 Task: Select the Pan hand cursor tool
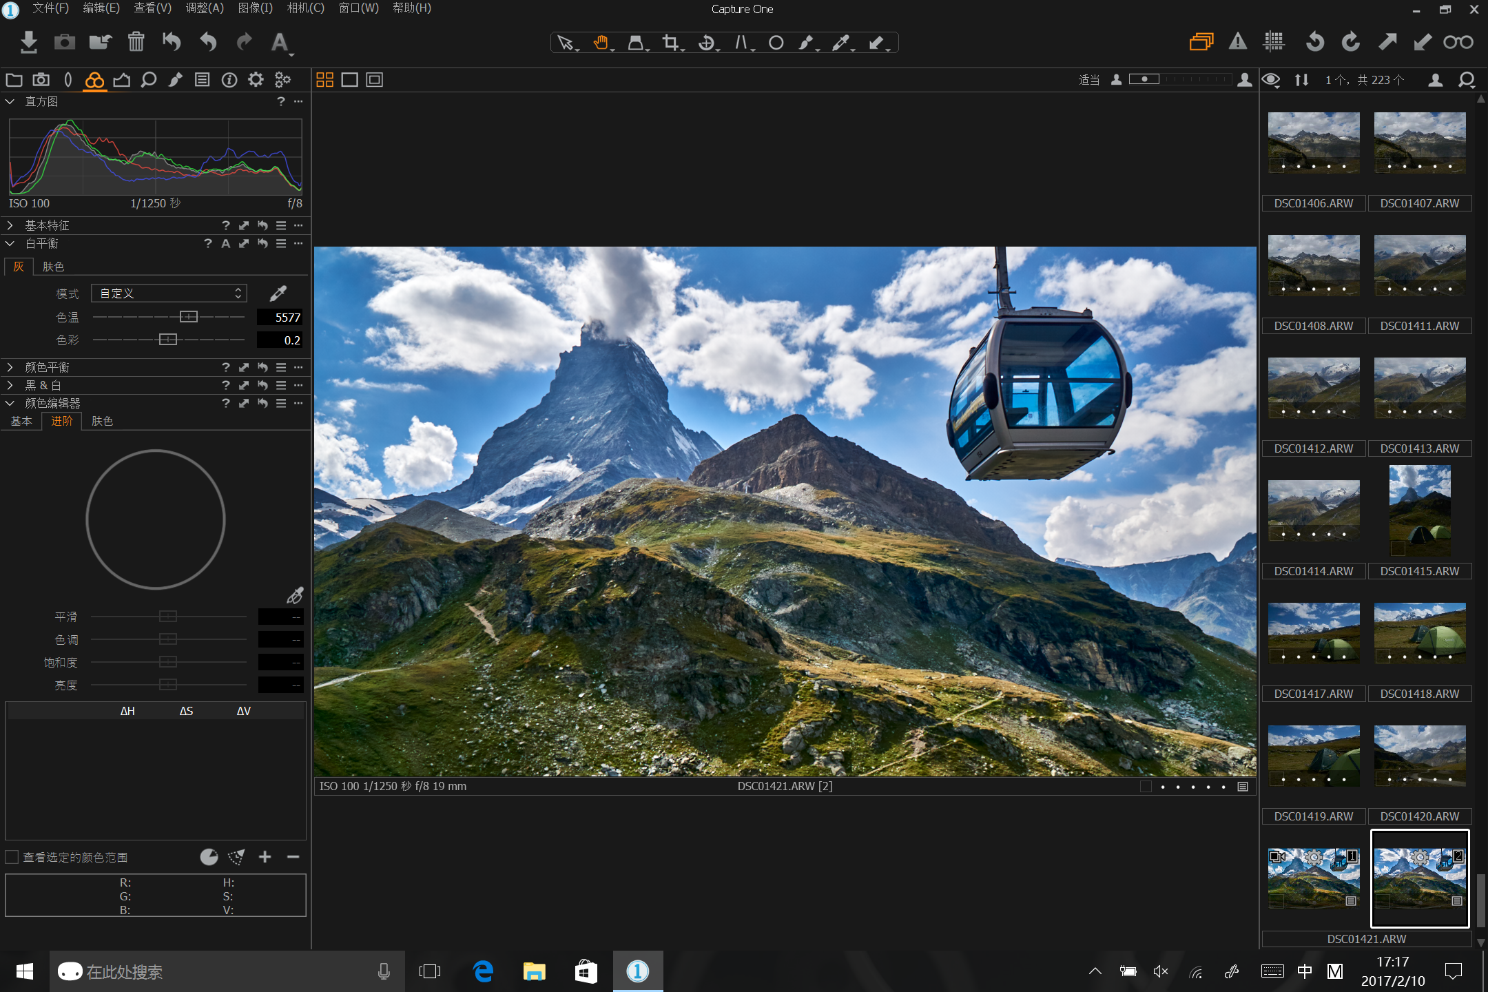coord(601,43)
